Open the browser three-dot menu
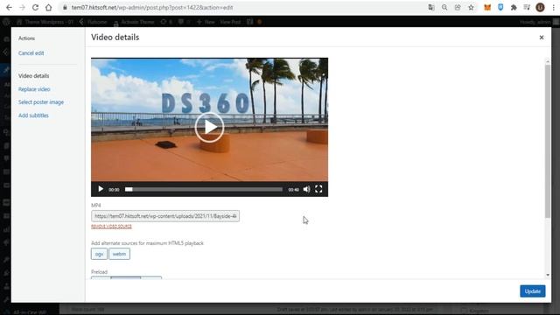 [554, 7]
